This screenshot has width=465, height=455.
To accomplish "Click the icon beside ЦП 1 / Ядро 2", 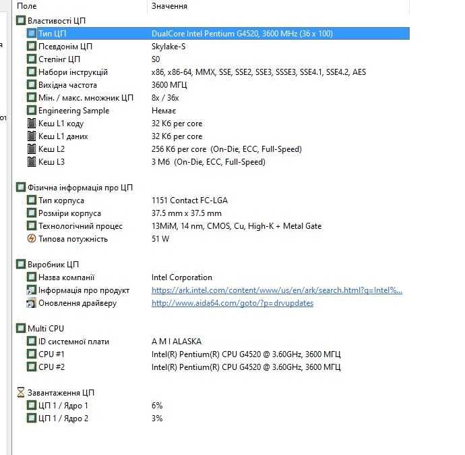I will [x=32, y=418].
